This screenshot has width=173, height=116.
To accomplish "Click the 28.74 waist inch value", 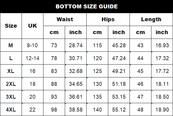I will pos(76,45).
